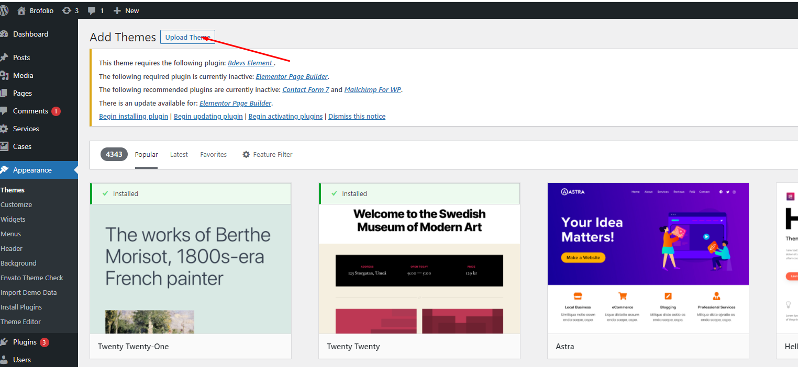The width and height of the screenshot is (798, 367).
Task: Open the Contact Form 7 link
Action: 306,89
